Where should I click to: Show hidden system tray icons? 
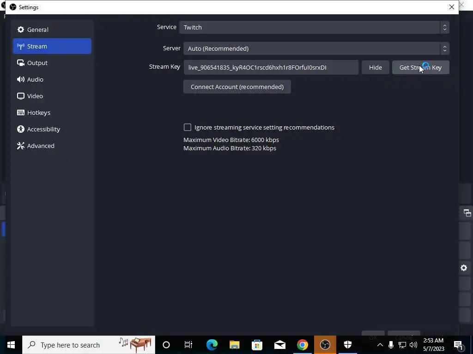(x=380, y=345)
